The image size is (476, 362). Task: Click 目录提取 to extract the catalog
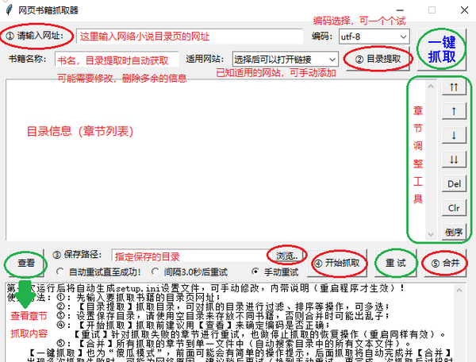click(x=382, y=59)
